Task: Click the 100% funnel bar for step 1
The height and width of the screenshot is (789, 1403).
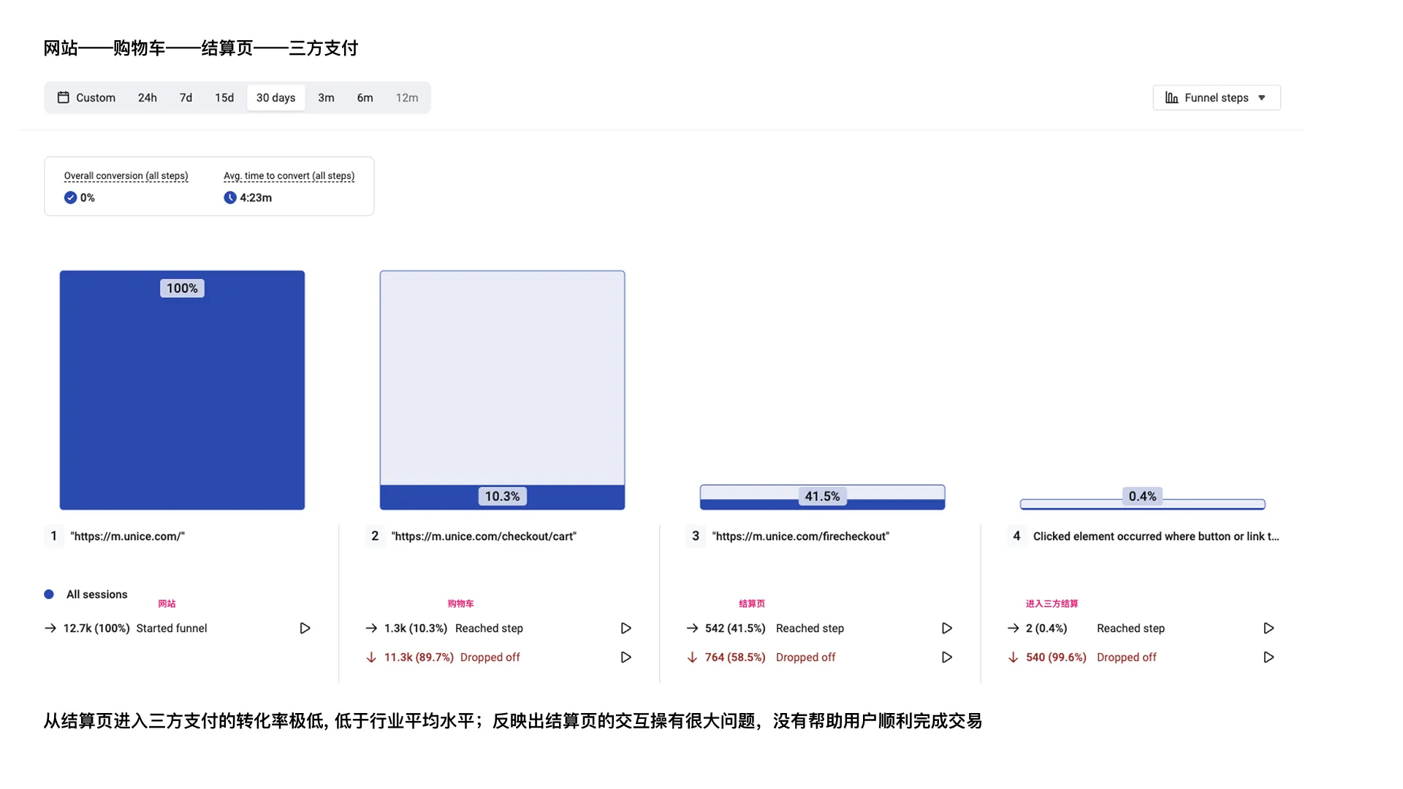Action: coord(182,390)
